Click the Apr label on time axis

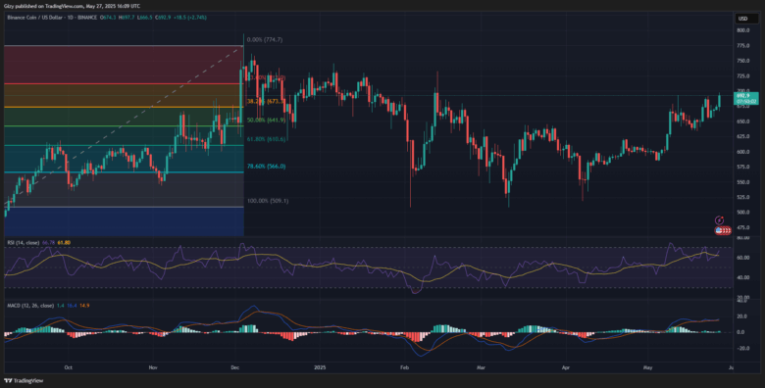point(566,366)
